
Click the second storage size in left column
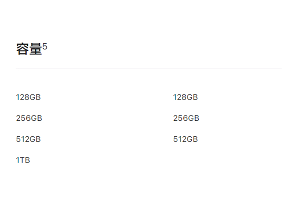[29, 118]
